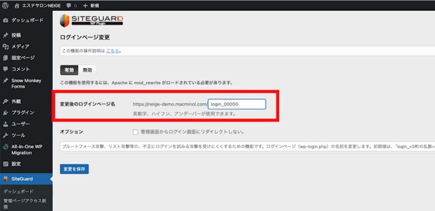Switch the feature to 無効
This screenshot has width=435, height=211.
(87, 70)
